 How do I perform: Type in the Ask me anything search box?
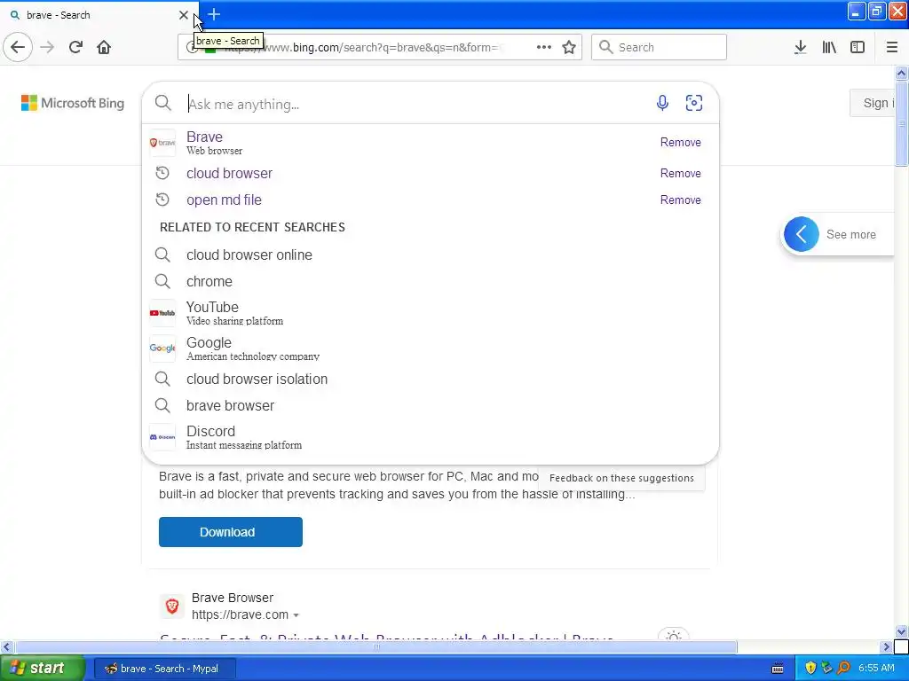coord(417,105)
